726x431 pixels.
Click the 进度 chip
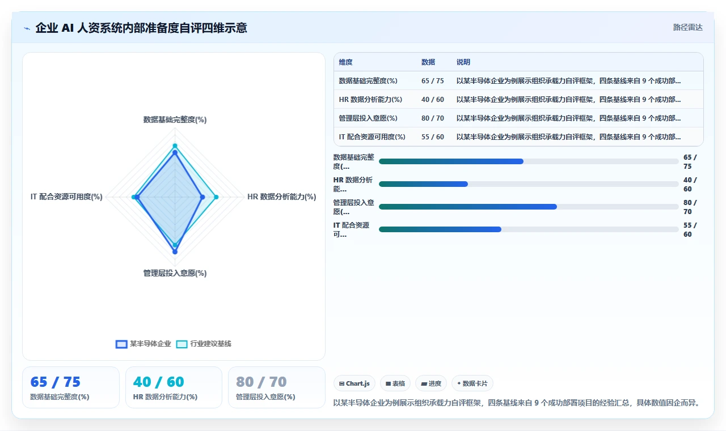[x=431, y=383]
